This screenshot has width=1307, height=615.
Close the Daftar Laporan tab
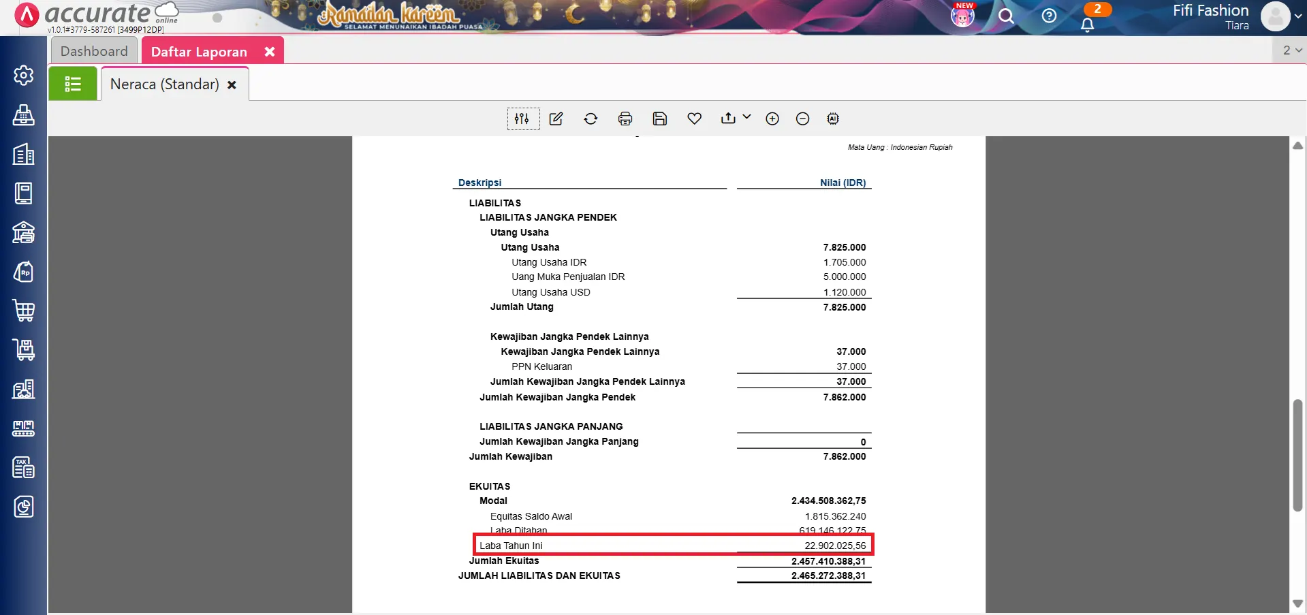pyautogui.click(x=270, y=52)
